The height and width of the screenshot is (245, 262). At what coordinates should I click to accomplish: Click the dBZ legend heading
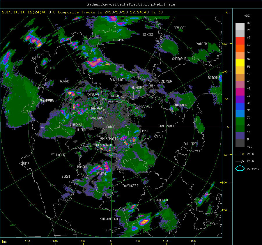click(247, 16)
